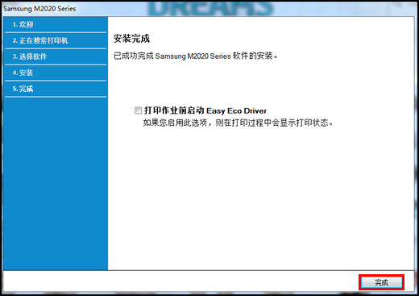Click the divider line under 5. 完成
Screen dimensions: 419x296
(56, 97)
